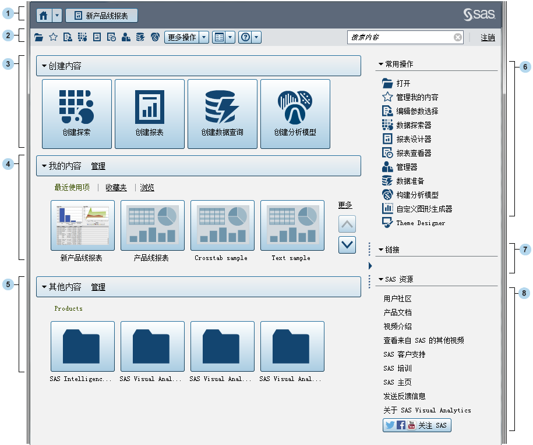This screenshot has width=533, height=445.
Task: Click the 注销 sign-out link
Action: pos(486,37)
